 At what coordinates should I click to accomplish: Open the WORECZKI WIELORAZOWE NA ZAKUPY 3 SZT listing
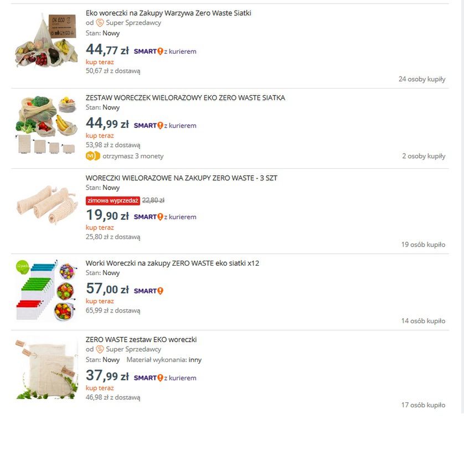click(181, 178)
